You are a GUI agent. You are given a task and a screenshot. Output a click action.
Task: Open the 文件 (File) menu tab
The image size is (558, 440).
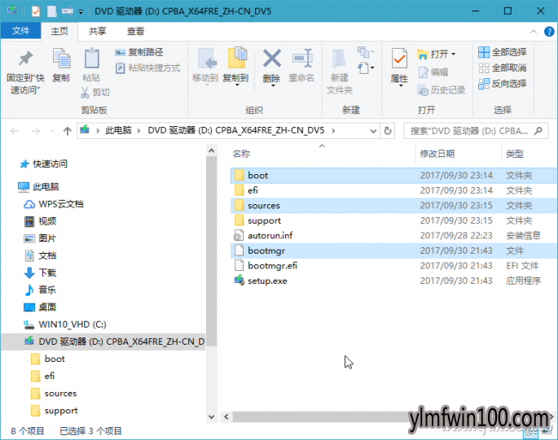(20, 31)
